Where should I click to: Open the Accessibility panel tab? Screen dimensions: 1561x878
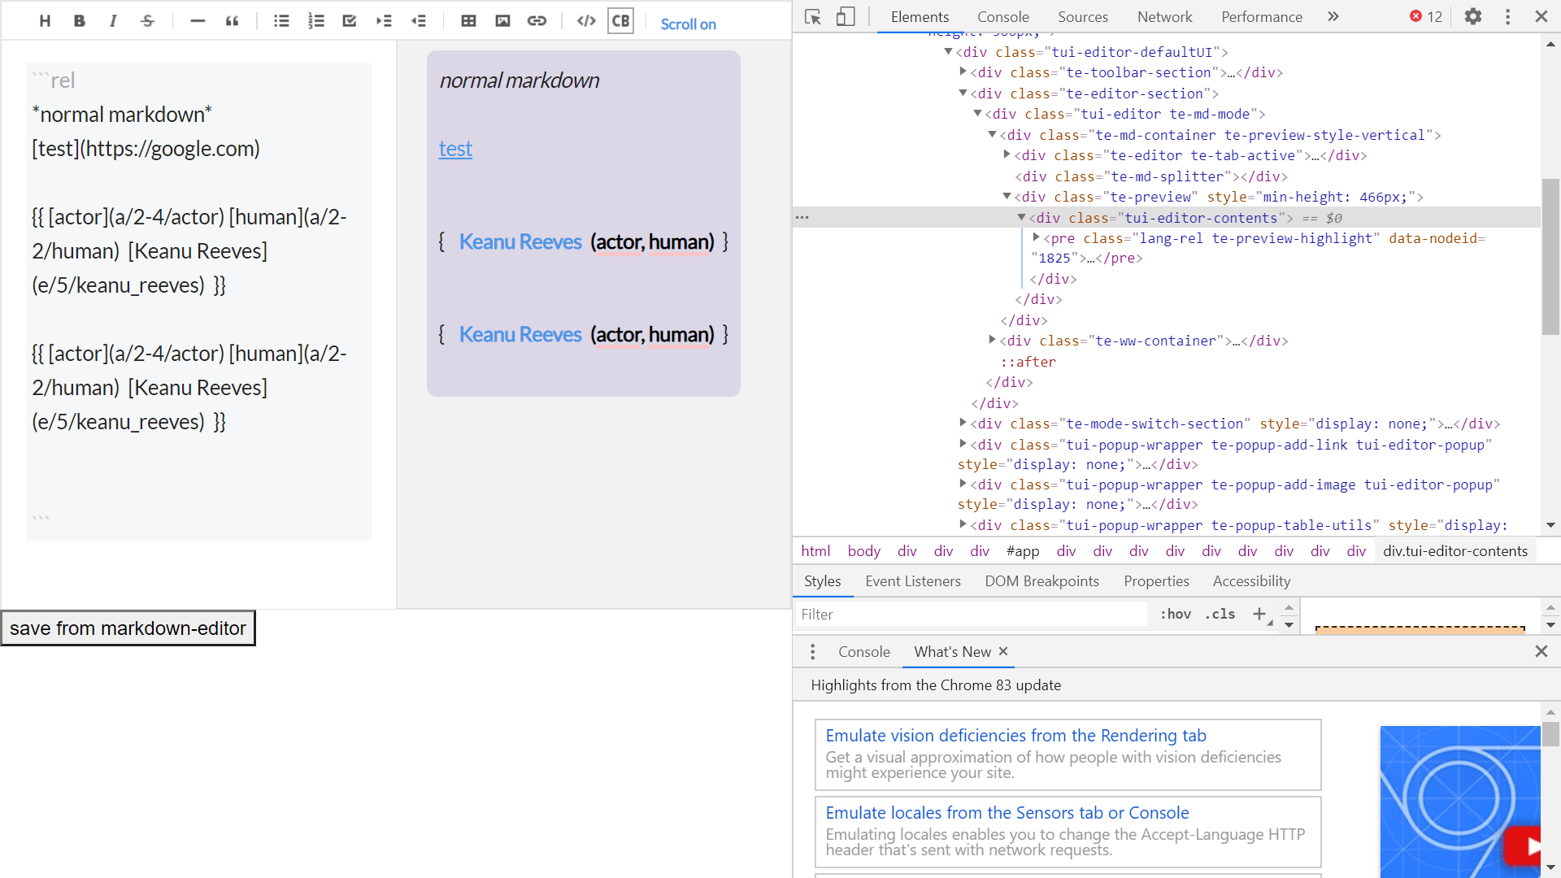[1250, 580]
